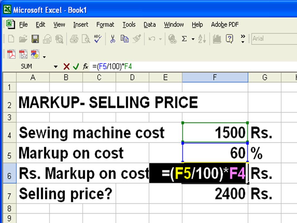Click the Microsoft Excel Help icon
Viewport: 297px width, 223px height.
[229, 39]
